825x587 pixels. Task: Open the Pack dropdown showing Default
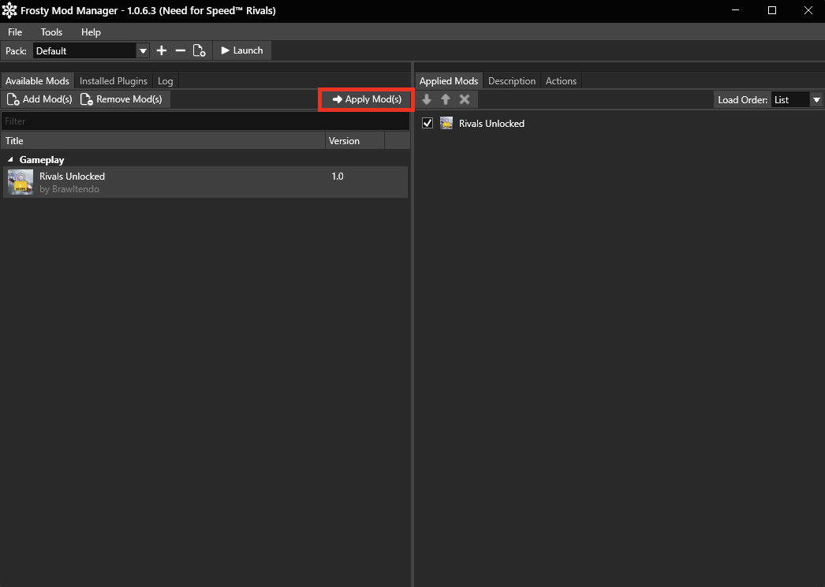[143, 50]
